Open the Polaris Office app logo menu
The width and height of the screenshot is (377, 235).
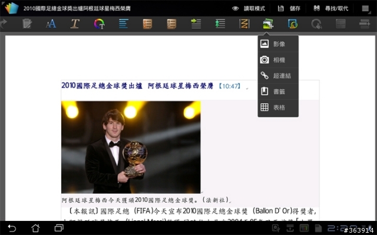[x=11, y=8]
